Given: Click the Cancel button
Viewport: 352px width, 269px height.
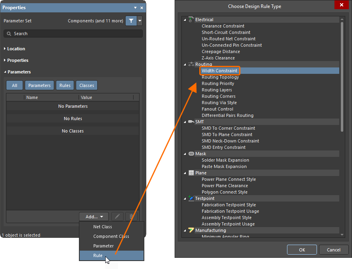Looking at the screenshot, I should pyautogui.click(x=333, y=249).
